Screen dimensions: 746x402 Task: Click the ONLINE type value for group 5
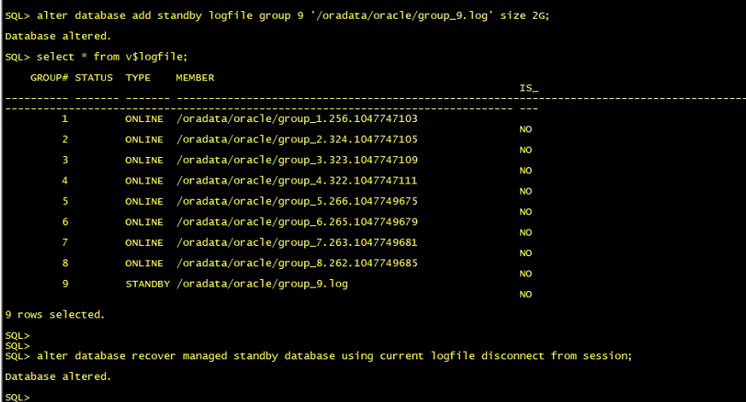tap(144, 201)
